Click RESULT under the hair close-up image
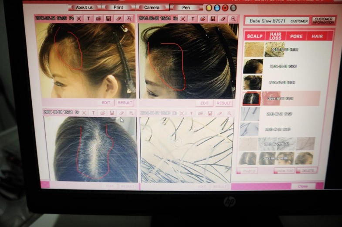 220,186
